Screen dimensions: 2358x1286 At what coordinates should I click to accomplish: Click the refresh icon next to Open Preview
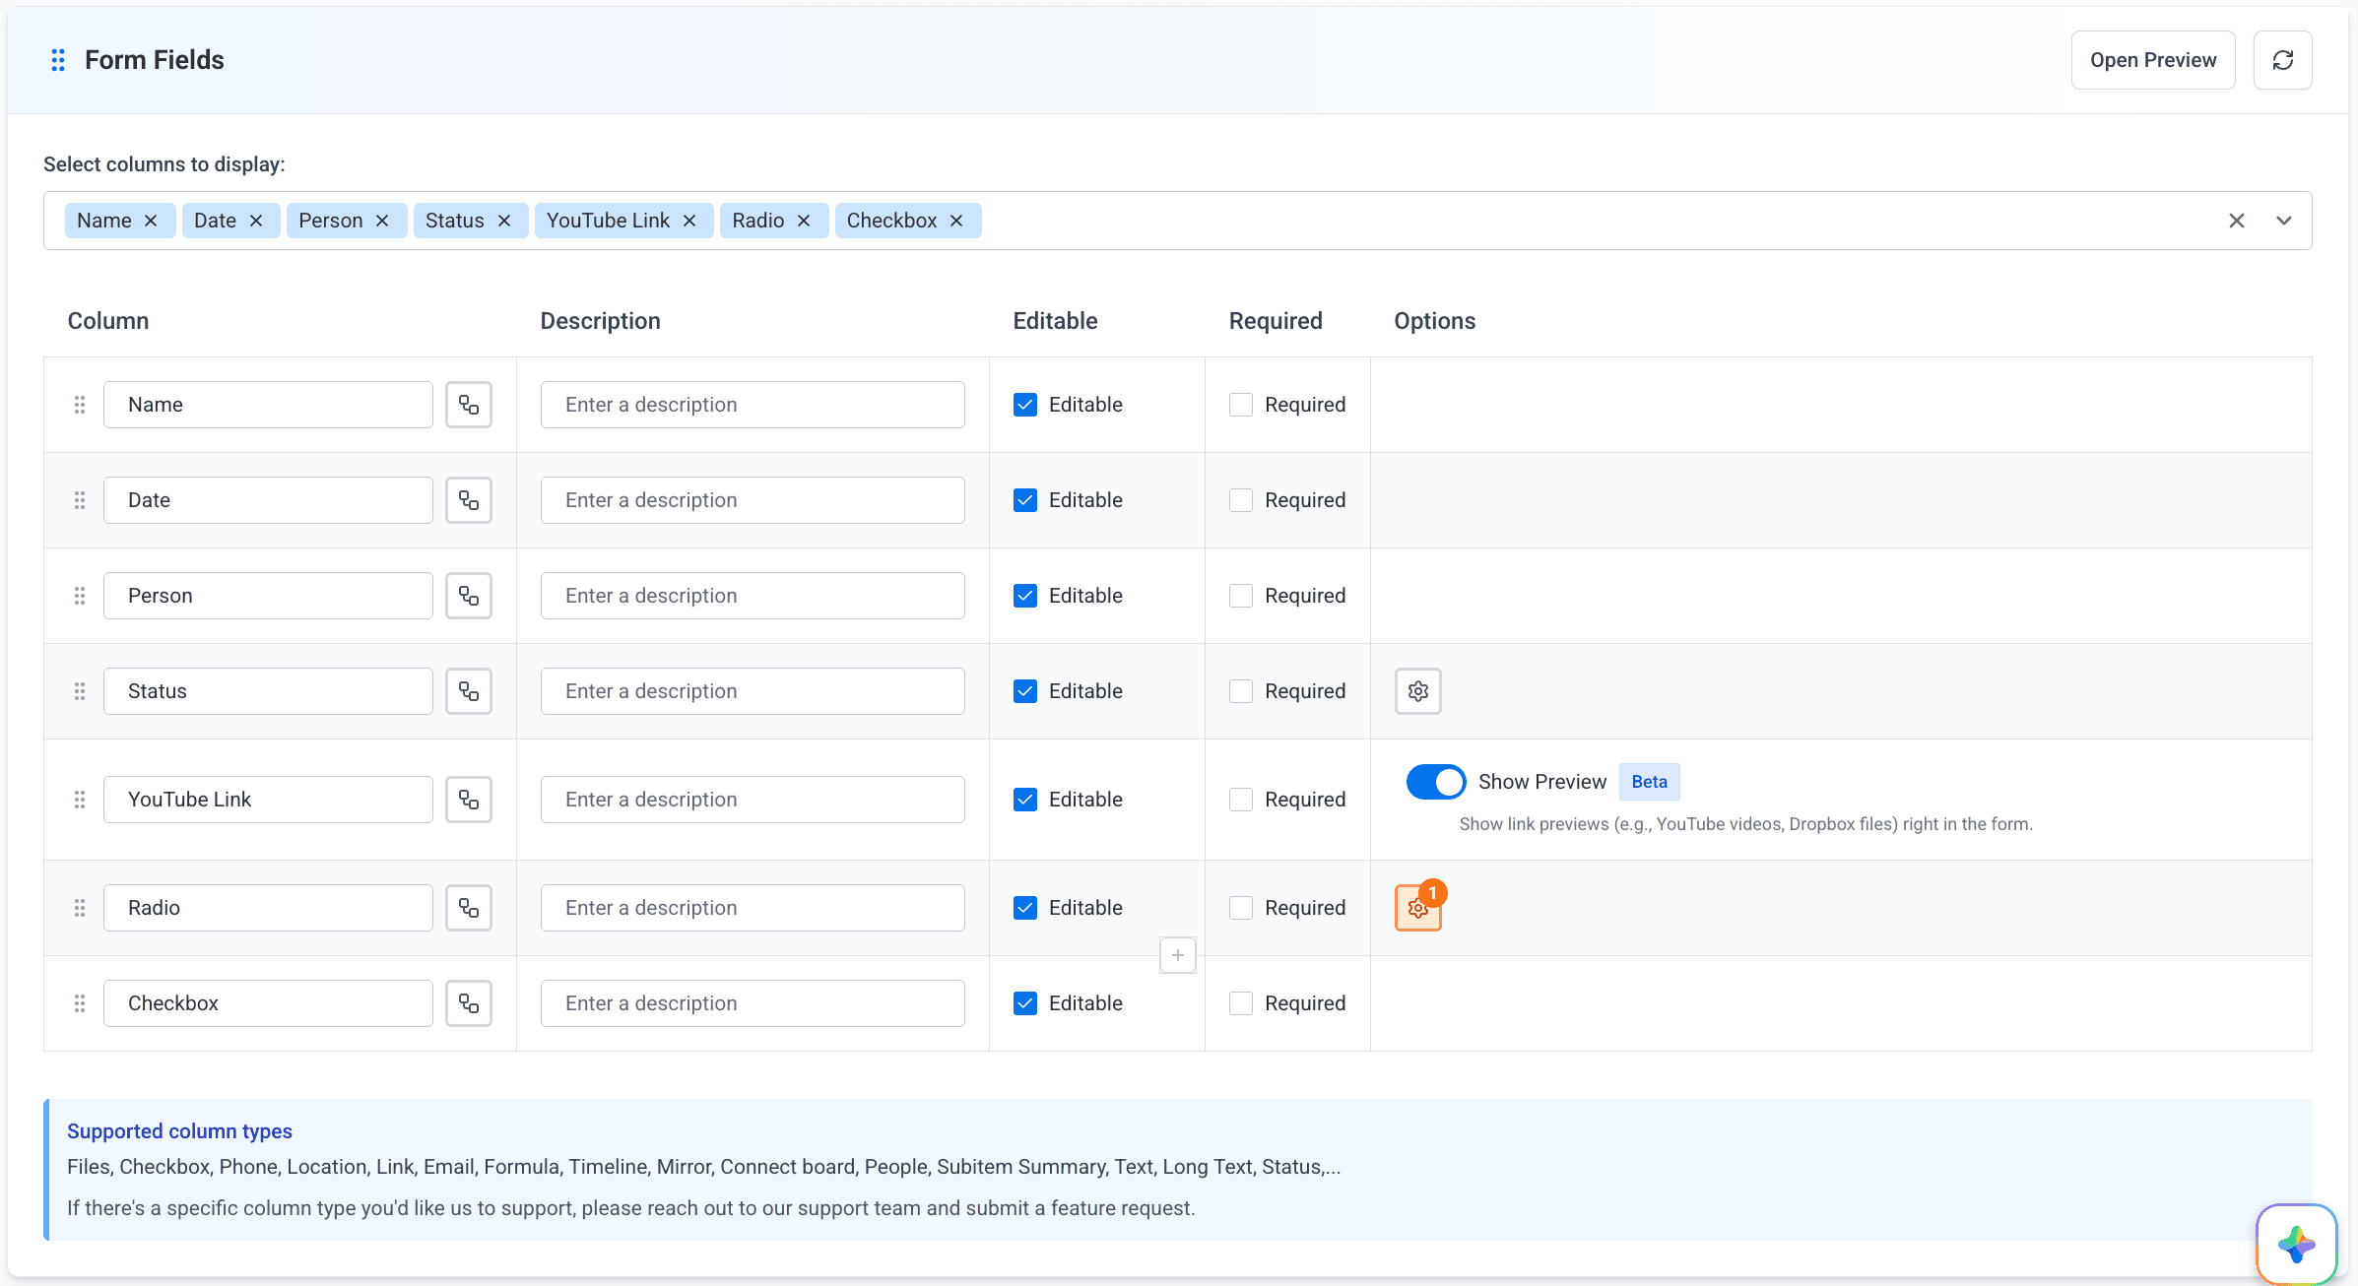click(x=2282, y=60)
